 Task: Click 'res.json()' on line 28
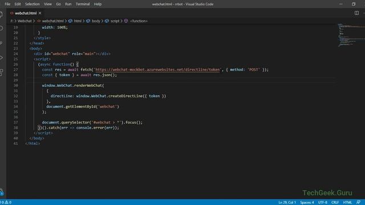(x=104, y=75)
